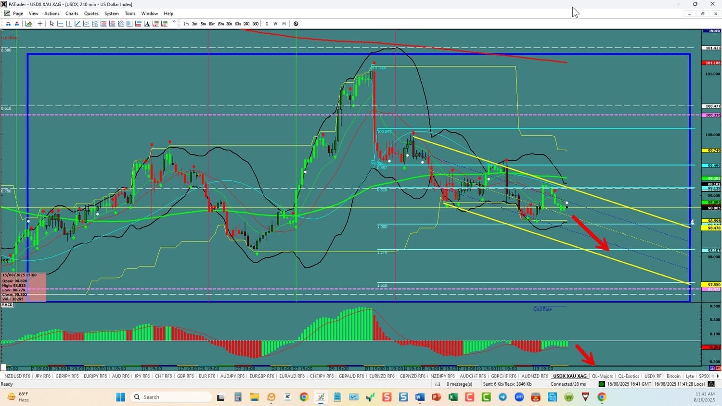Screen dimensions: 722x406
Task: Toggle the 60m timeframe button
Action: tap(237, 24)
